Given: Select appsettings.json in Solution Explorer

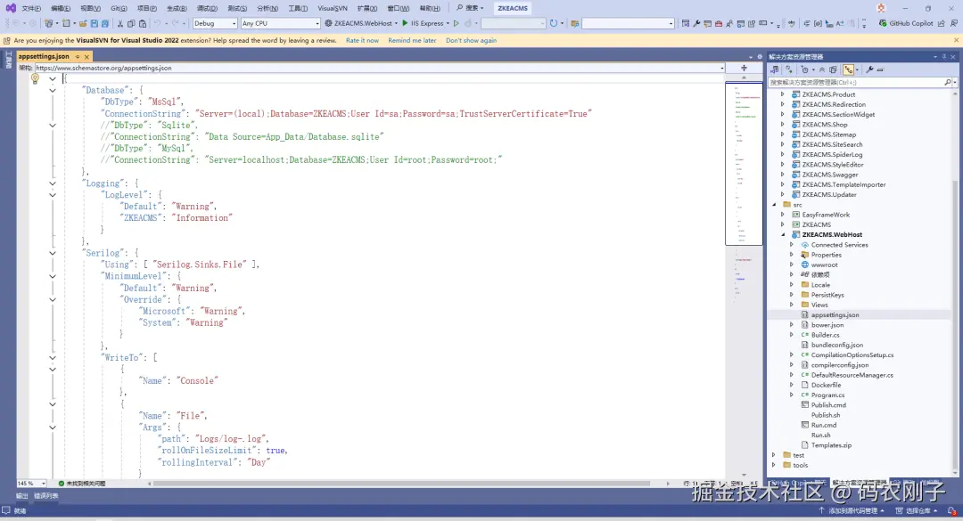Looking at the screenshot, I should click(835, 314).
